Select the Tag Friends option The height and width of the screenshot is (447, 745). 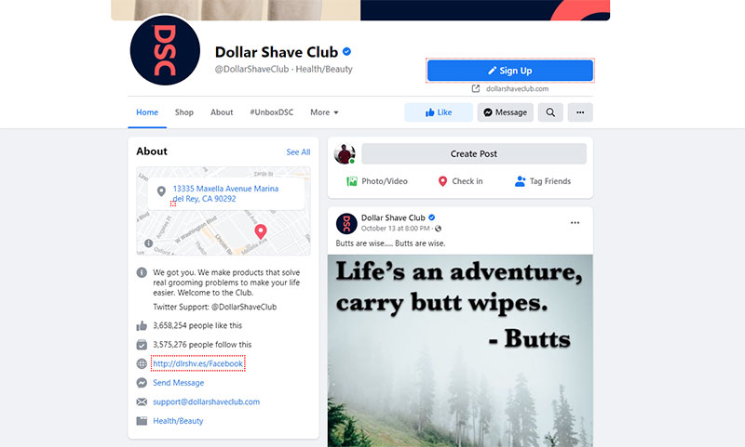[543, 181]
